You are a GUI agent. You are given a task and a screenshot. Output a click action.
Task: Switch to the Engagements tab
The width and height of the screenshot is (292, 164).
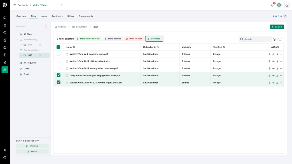tap(86, 16)
